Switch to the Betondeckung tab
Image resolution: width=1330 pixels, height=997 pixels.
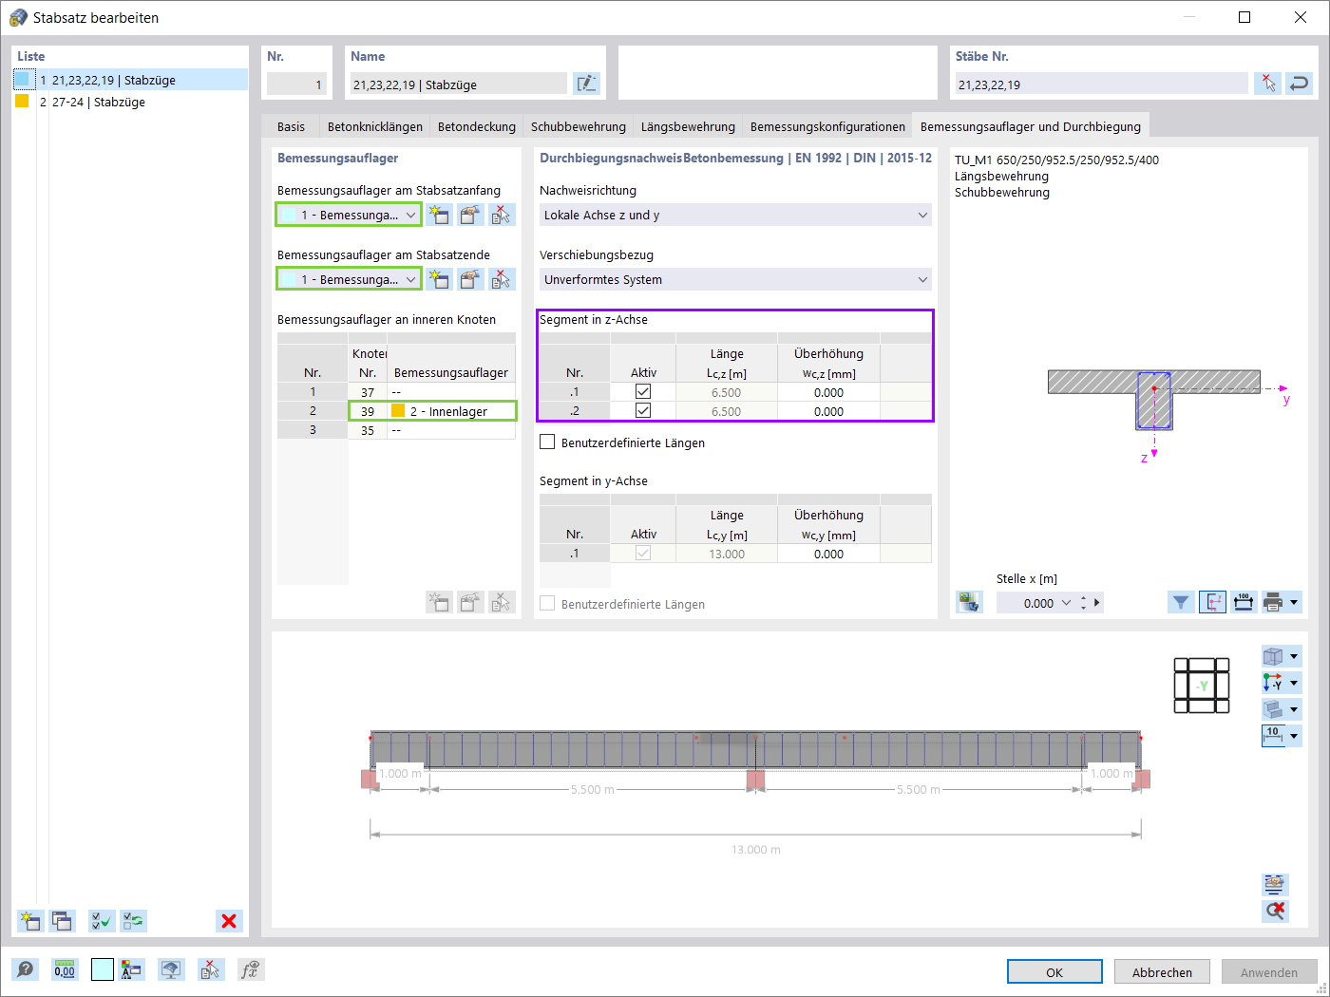(x=477, y=126)
